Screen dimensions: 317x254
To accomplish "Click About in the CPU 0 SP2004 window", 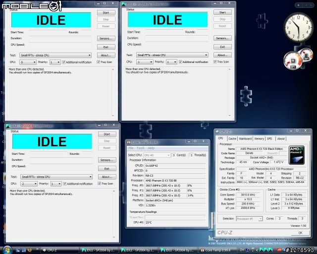I will [x=106, y=55].
